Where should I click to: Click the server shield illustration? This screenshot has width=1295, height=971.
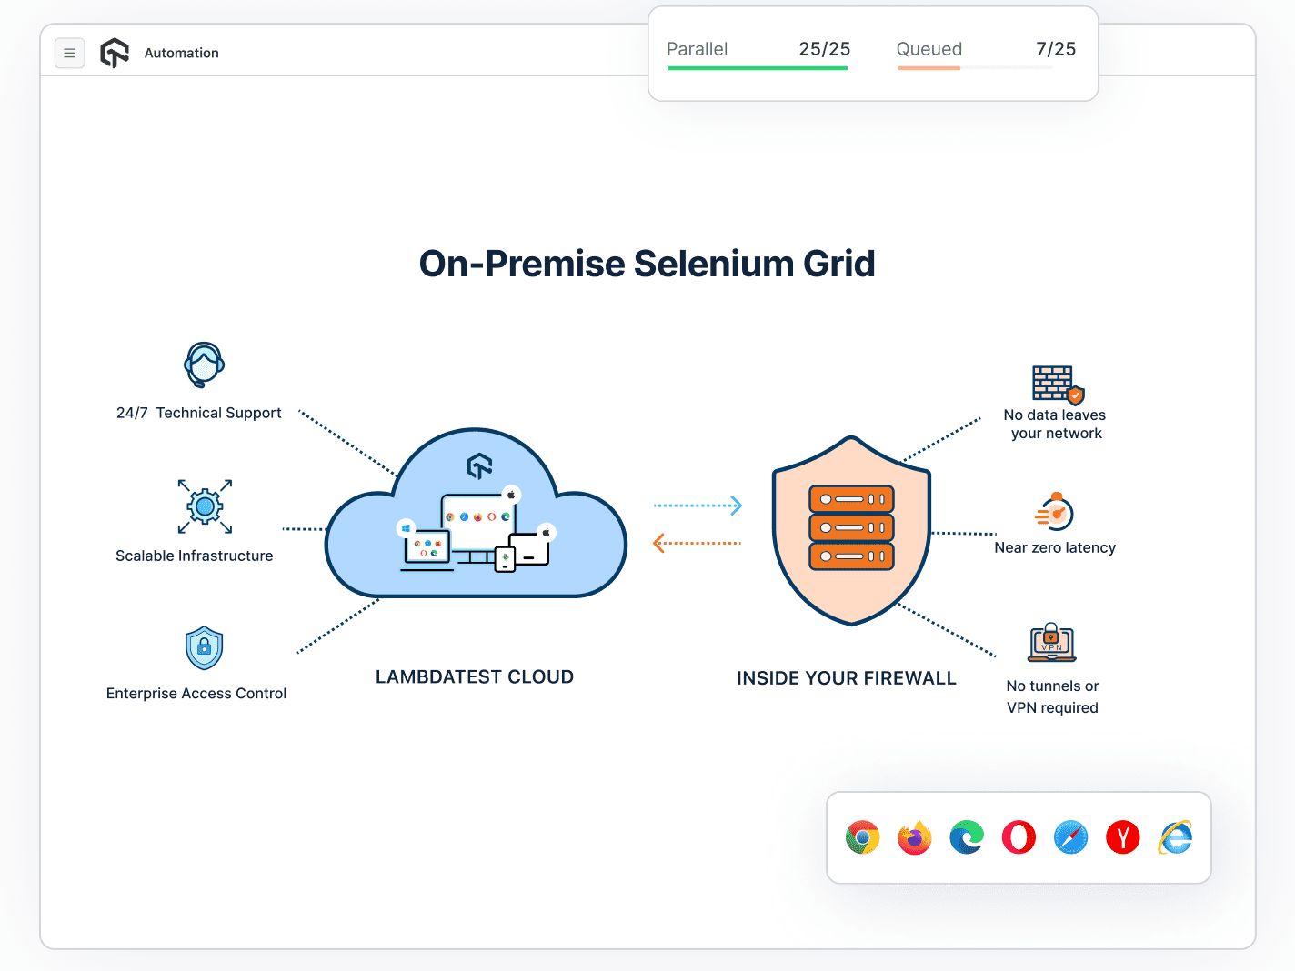pos(851,531)
